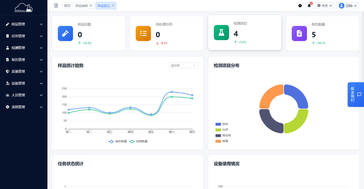Click the blue test tube 样品总数 icon
This screenshot has width=364, height=189.
click(66, 33)
